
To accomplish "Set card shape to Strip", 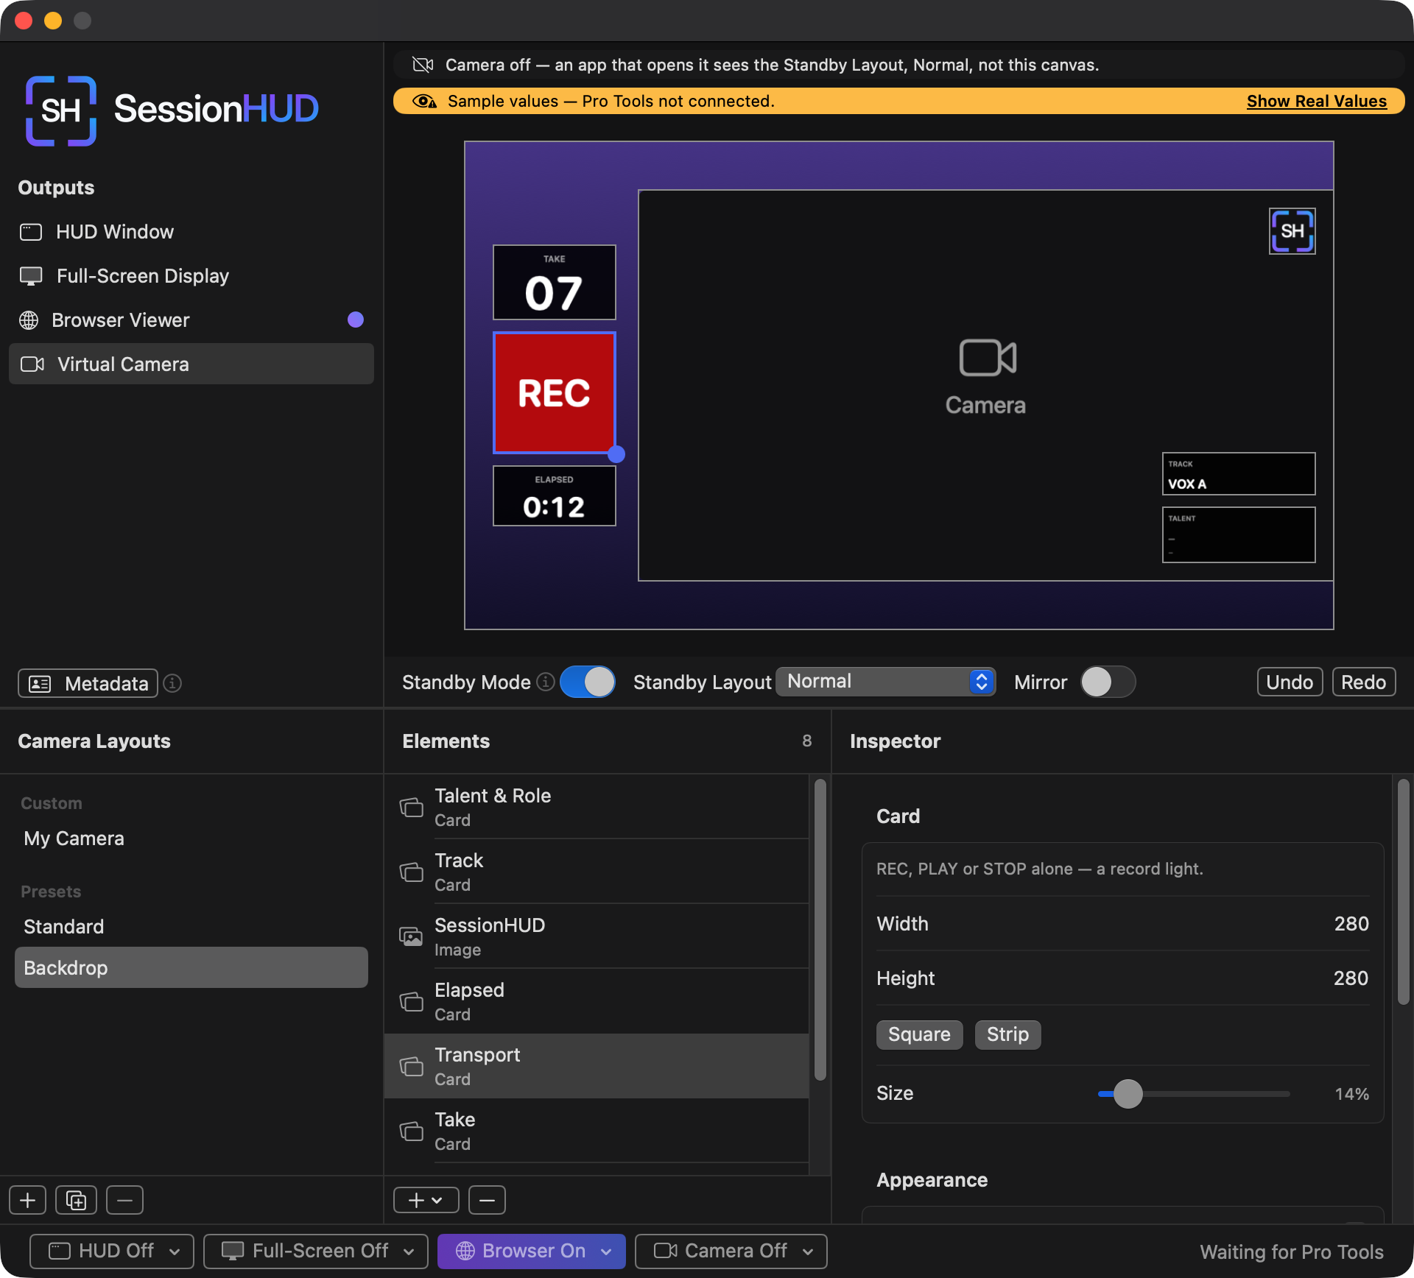I will pyautogui.click(x=1007, y=1034).
